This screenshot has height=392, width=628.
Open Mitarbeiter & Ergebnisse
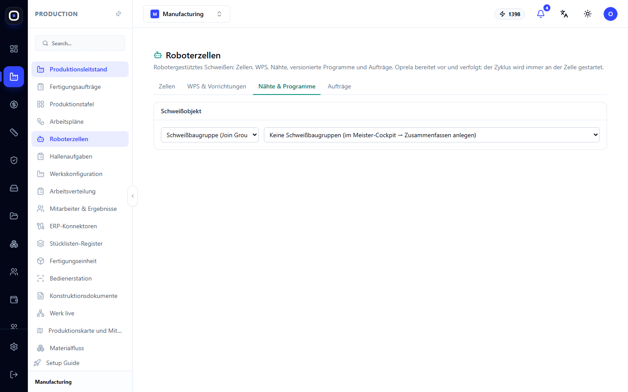[80, 209]
